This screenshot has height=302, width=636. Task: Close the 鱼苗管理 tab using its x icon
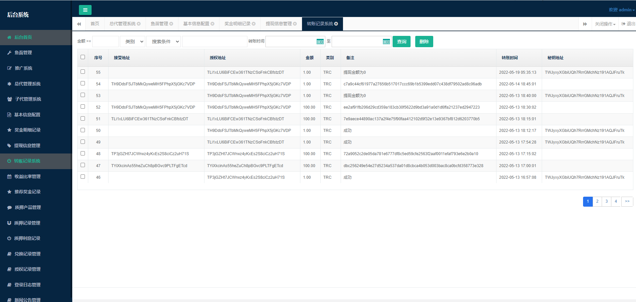click(171, 24)
